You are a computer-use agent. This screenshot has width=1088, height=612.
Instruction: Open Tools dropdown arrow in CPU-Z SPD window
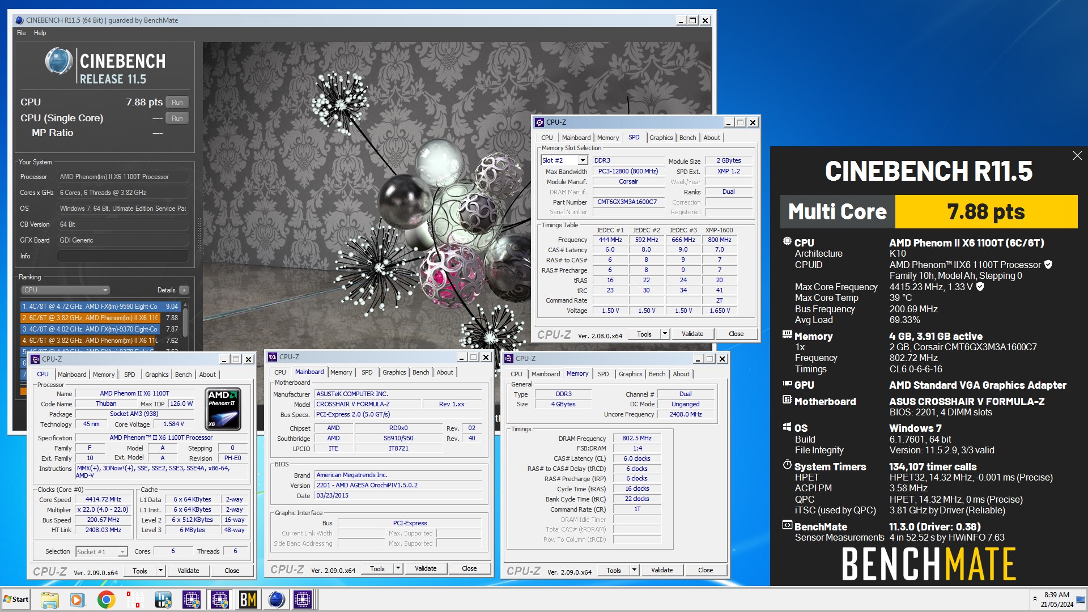coord(665,334)
